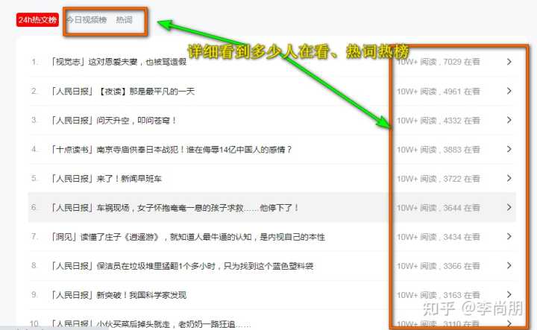Screen dimensions: 537x330
Task: Click rank number 4. in the list
Action: coord(34,150)
